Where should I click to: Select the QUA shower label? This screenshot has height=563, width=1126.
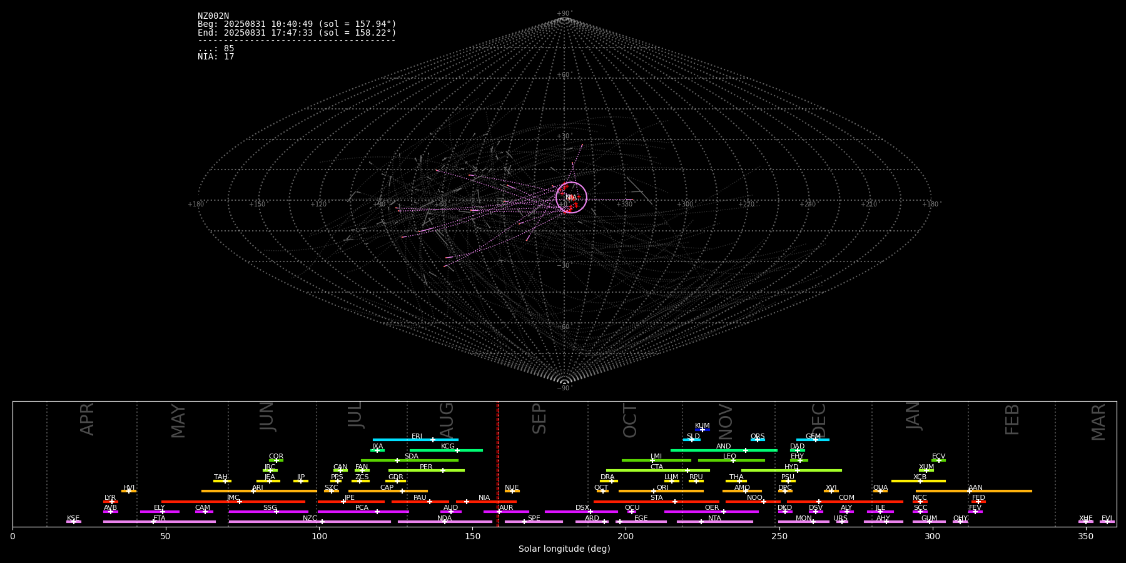pos(881,488)
